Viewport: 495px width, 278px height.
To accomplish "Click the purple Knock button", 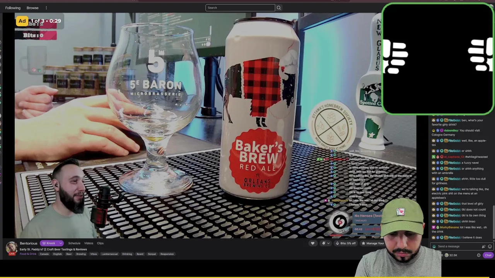I will click(x=49, y=243).
